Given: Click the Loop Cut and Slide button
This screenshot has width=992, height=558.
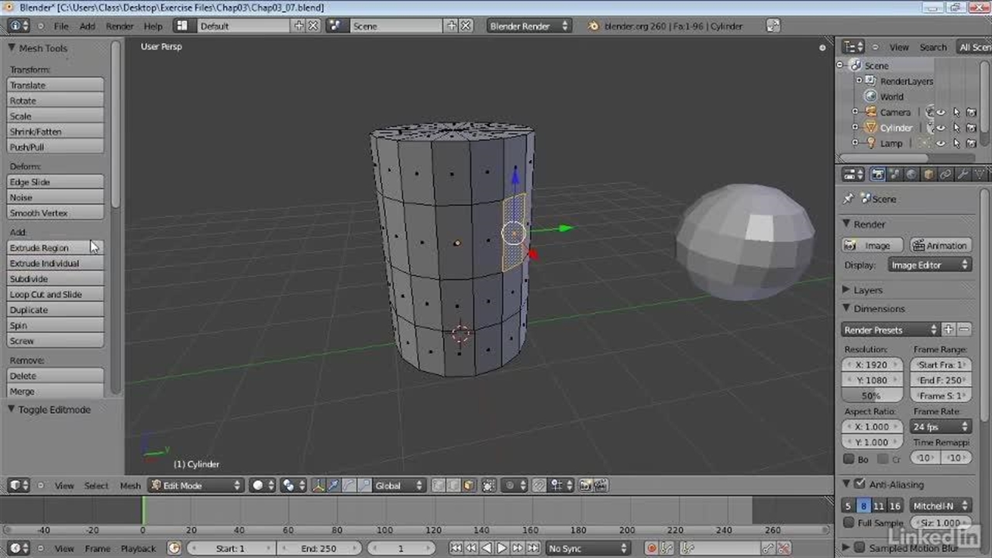Looking at the screenshot, I should pyautogui.click(x=55, y=294).
